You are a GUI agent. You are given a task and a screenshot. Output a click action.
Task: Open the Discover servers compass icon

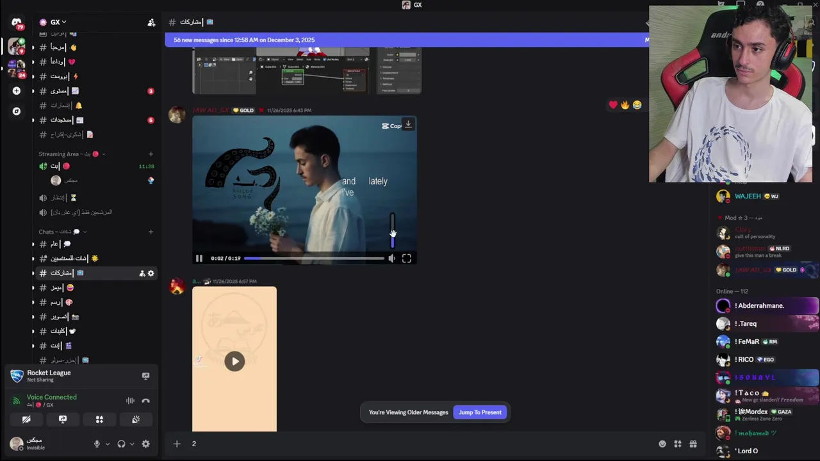click(17, 111)
